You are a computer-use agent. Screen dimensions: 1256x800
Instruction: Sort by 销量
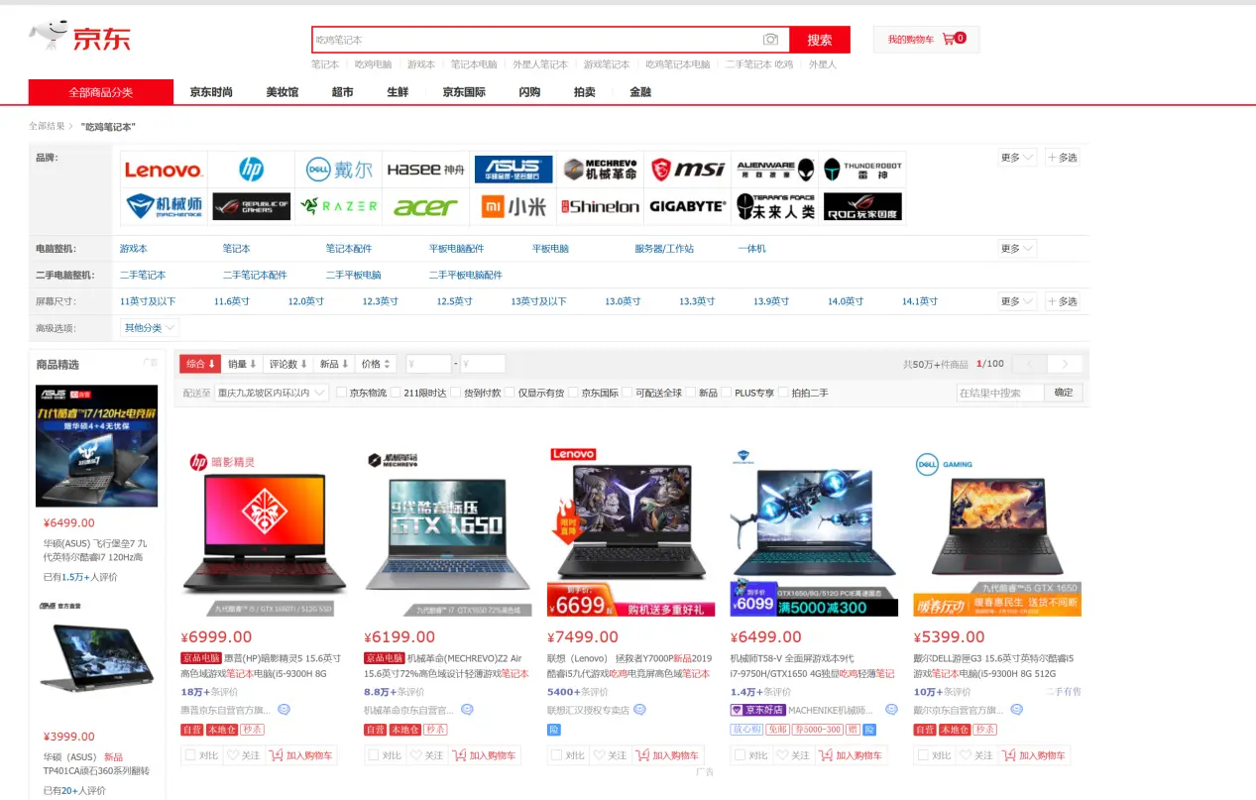point(241,364)
